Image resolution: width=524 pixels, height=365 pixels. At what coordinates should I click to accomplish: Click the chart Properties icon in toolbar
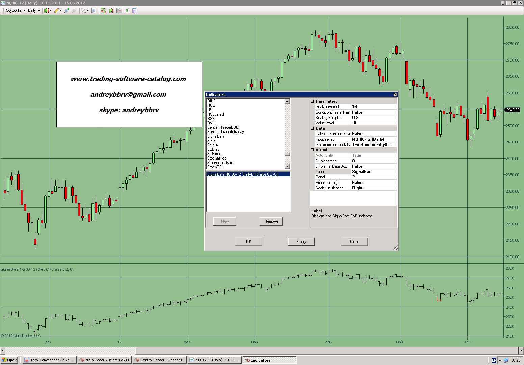click(x=135, y=10)
